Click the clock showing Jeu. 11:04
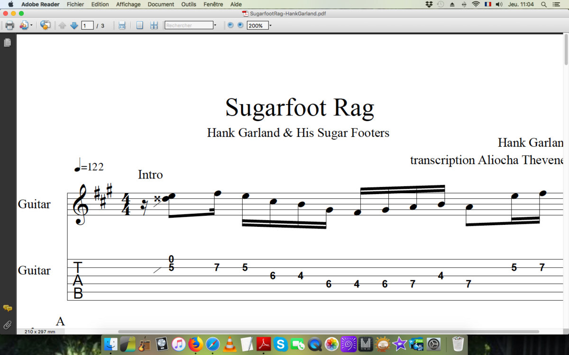This screenshot has height=355, width=569. 521,4
